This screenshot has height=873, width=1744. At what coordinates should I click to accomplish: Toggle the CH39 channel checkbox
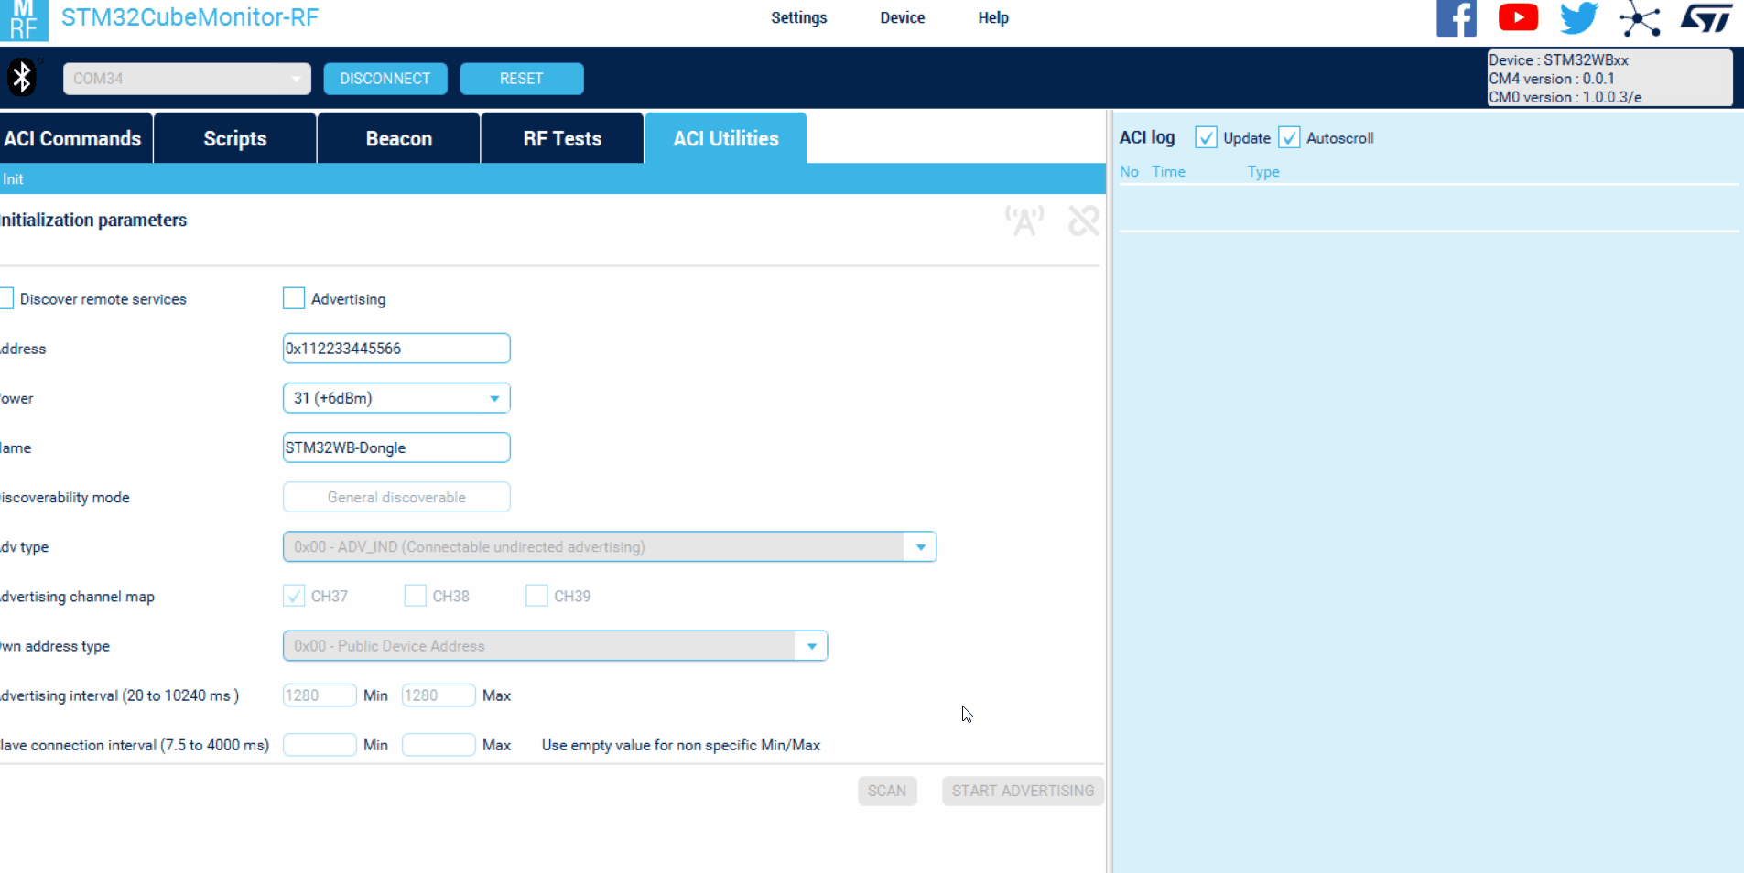click(536, 596)
